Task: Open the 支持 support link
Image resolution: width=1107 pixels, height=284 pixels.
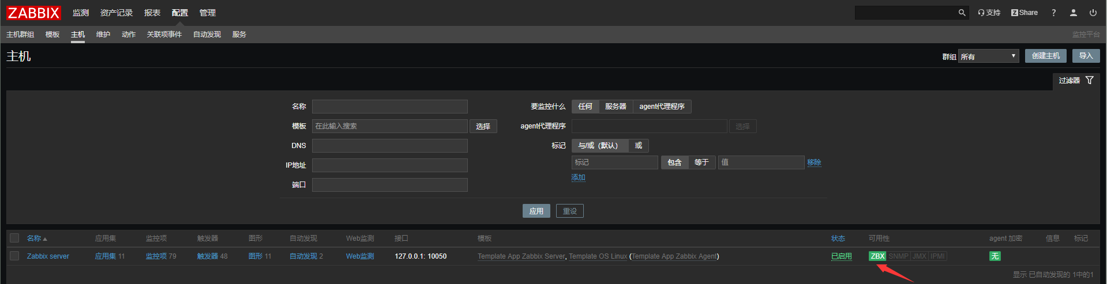Action: point(989,13)
